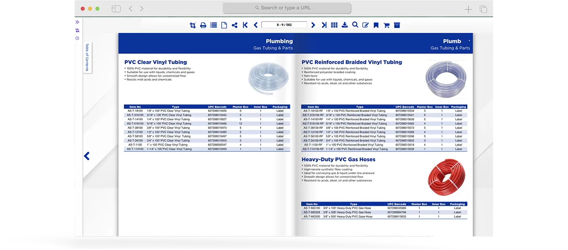
Task: Click the PVC Clear Vinyl Tubing heading
Action: point(156,62)
